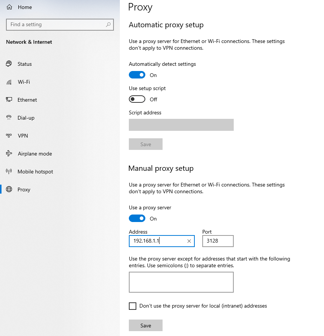Click the Find a setting search box
Viewport: 324px width, 336px height.
point(60,25)
